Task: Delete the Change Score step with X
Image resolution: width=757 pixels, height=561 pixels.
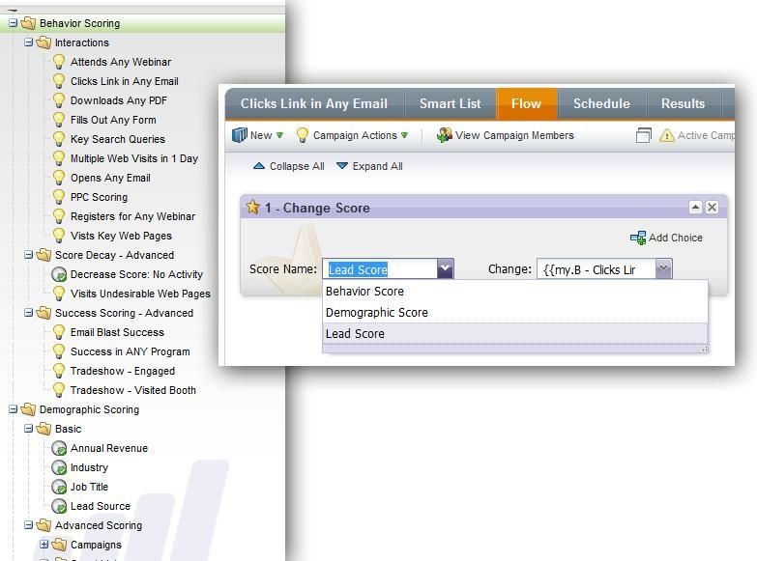Action: (x=712, y=208)
